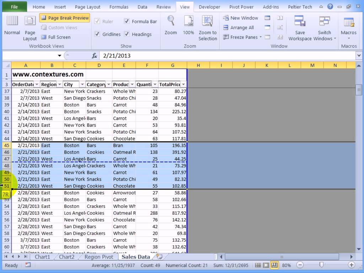Click the Custom Views button
The image size is (364, 273).
pos(64,27)
